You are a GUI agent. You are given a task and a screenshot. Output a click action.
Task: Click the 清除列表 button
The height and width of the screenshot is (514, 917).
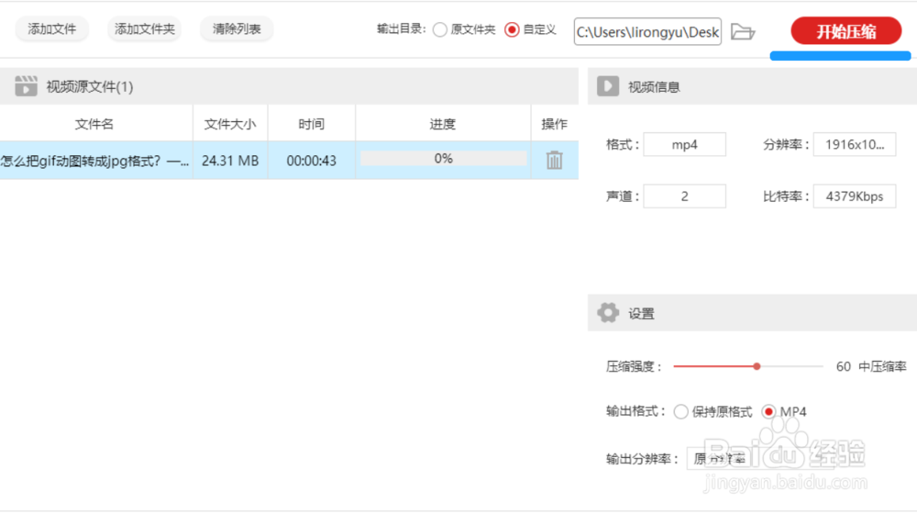pos(237,29)
